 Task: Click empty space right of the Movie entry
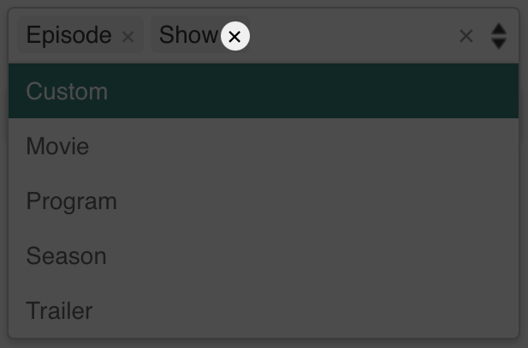tap(303, 146)
